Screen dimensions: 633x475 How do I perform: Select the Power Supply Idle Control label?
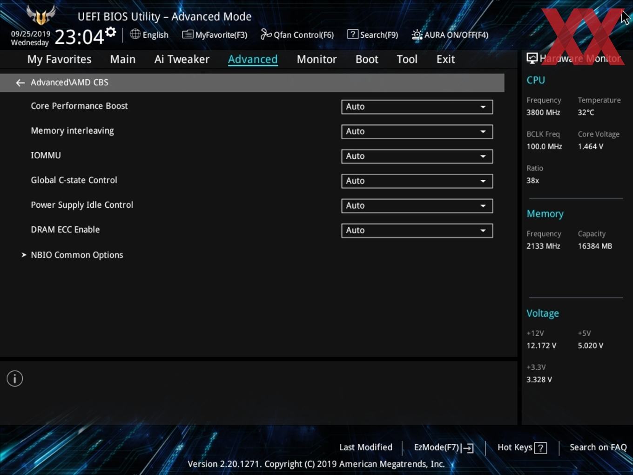[x=82, y=205]
